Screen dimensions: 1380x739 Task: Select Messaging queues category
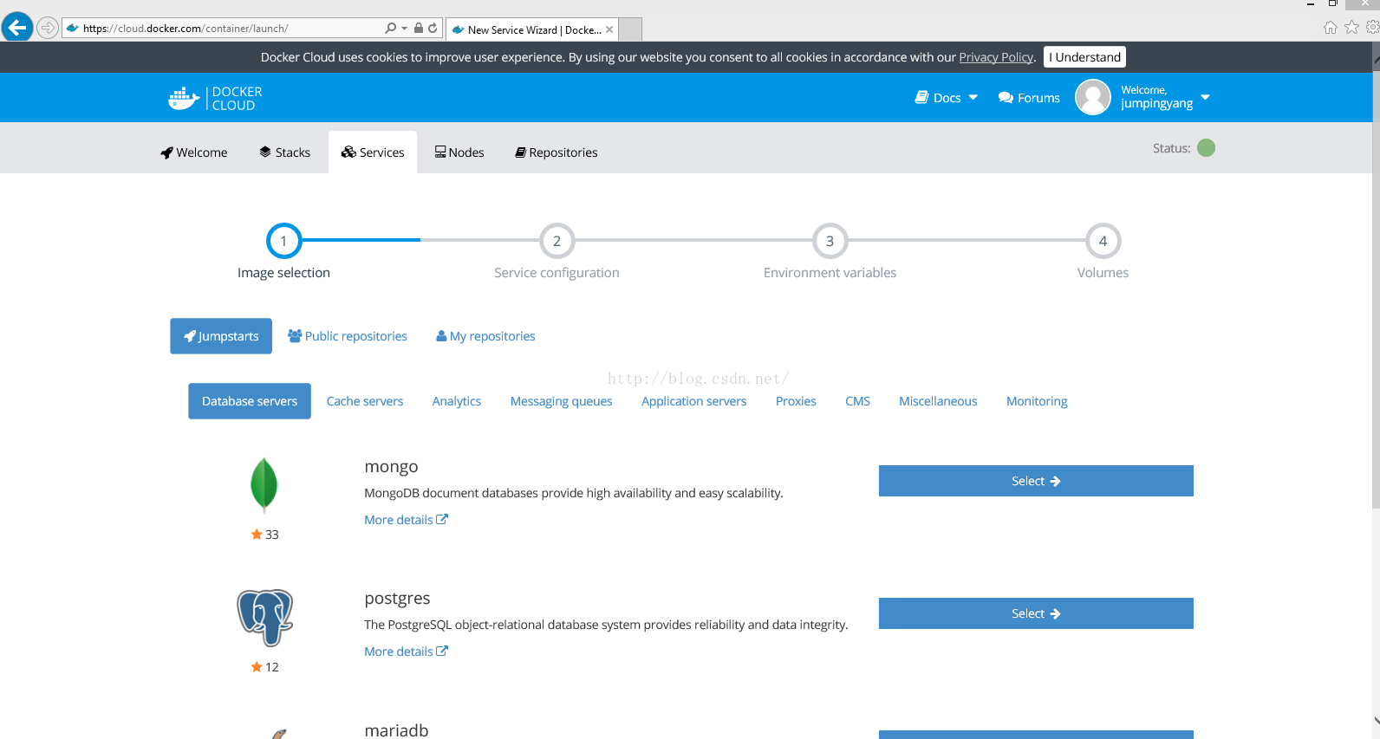(562, 401)
